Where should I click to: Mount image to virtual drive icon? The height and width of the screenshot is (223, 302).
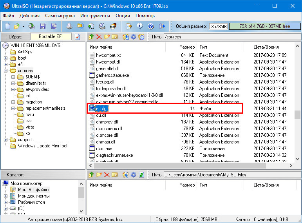[102, 26]
